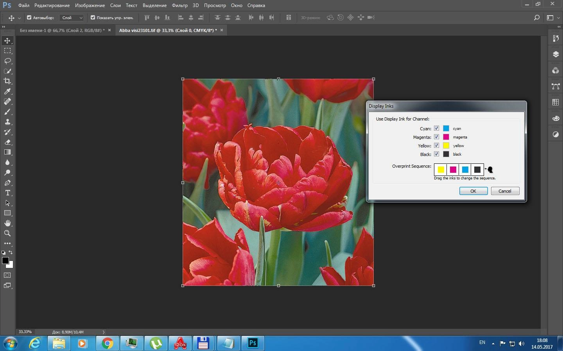
Task: Confirm Display Inks with OK
Action: tap(473, 191)
